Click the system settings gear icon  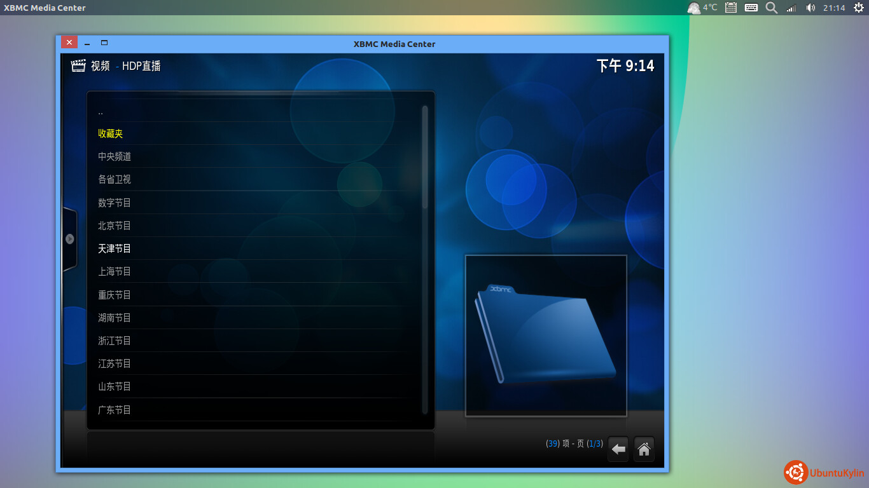(858, 8)
